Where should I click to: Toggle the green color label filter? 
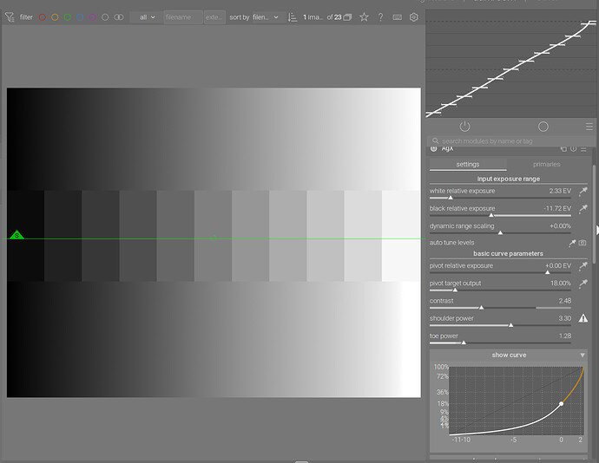pyautogui.click(x=68, y=17)
